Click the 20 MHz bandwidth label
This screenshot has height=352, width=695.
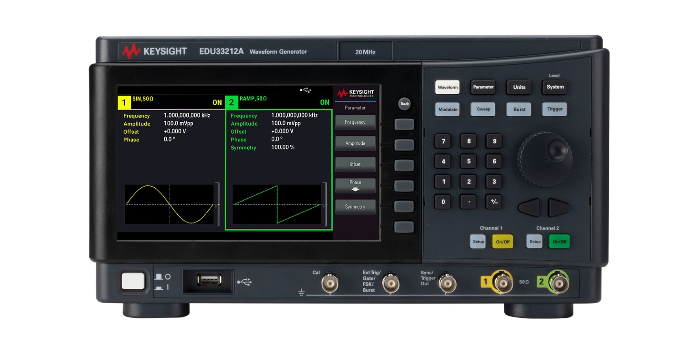coord(365,52)
